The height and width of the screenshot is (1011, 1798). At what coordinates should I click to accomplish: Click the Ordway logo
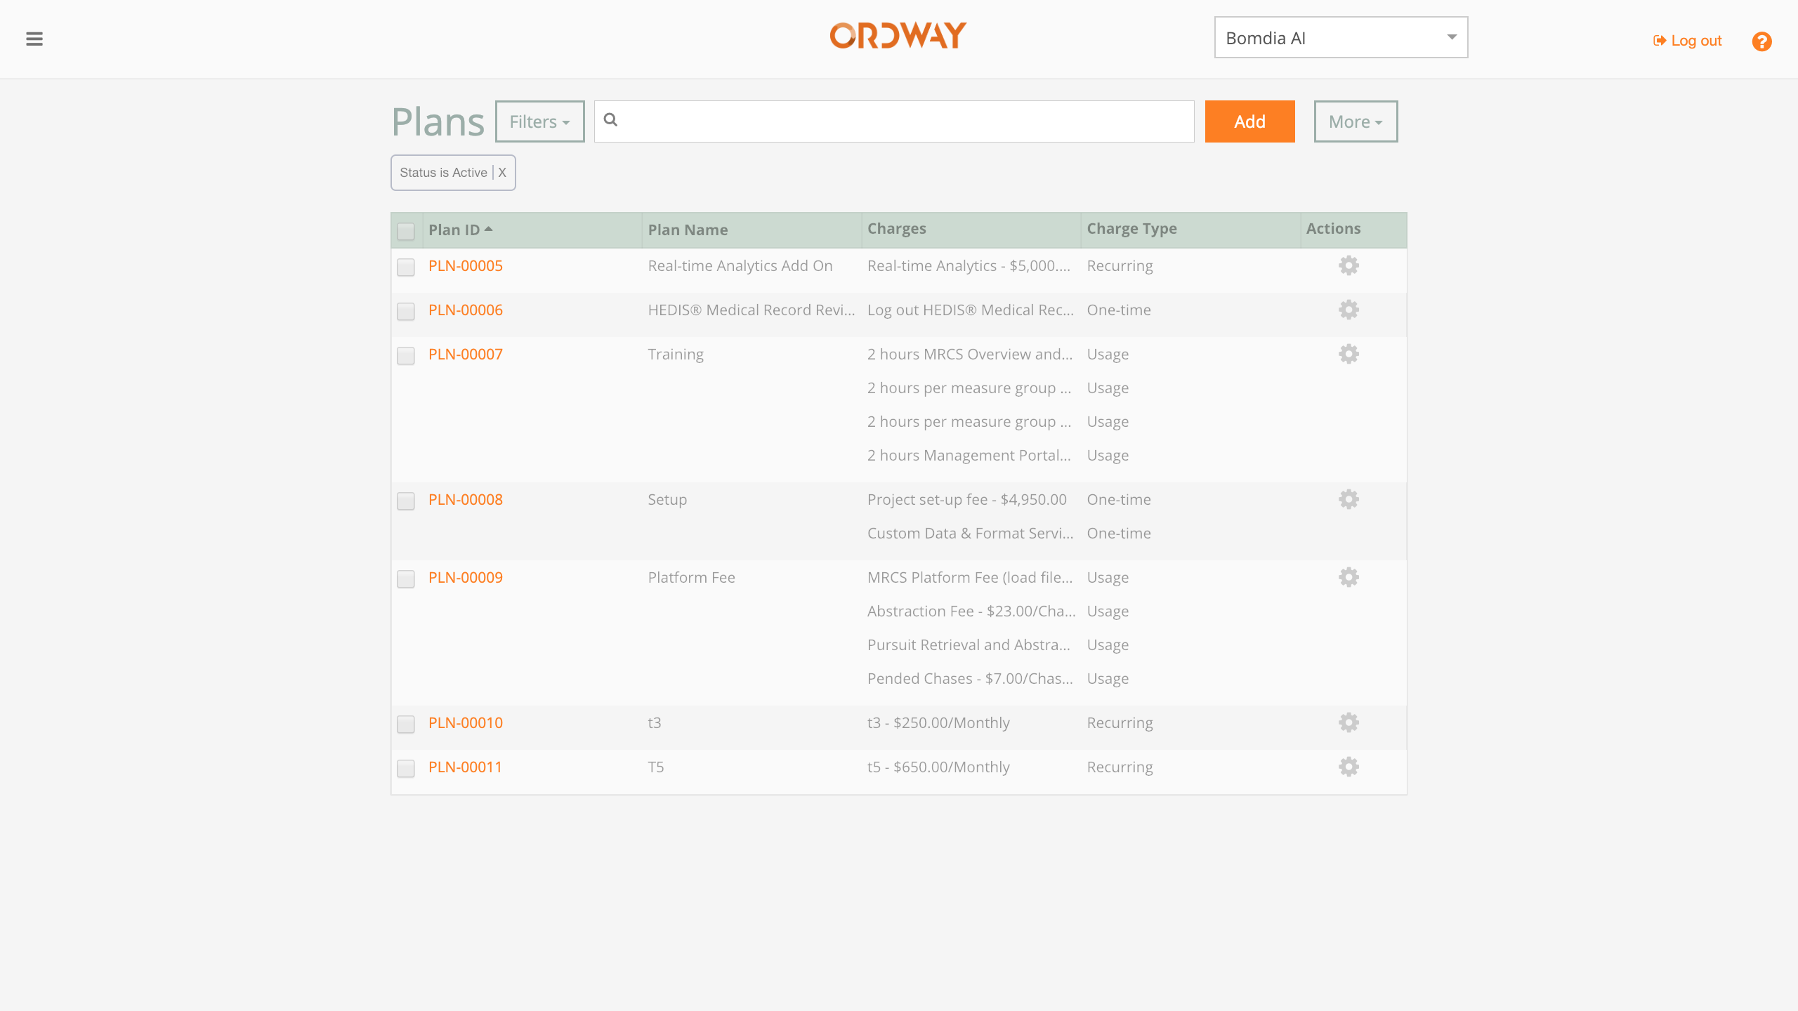tap(898, 36)
